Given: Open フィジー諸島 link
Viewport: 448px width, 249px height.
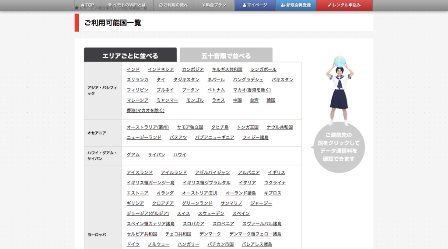Looking at the screenshot, I should (x=255, y=138).
